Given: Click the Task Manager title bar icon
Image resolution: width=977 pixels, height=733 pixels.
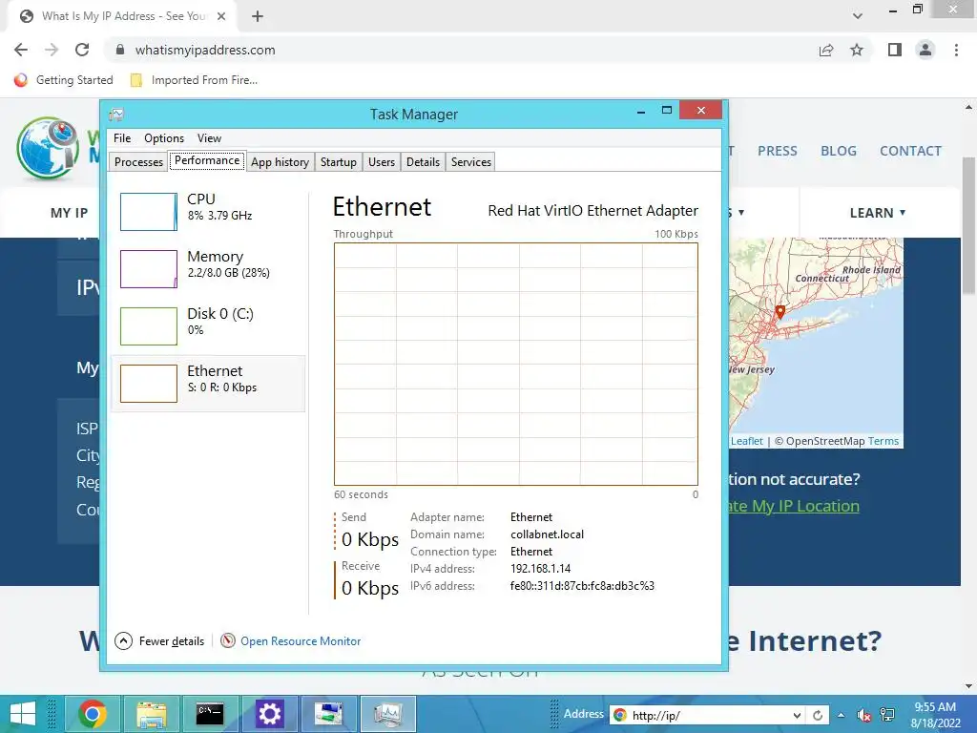Looking at the screenshot, I should (116, 115).
